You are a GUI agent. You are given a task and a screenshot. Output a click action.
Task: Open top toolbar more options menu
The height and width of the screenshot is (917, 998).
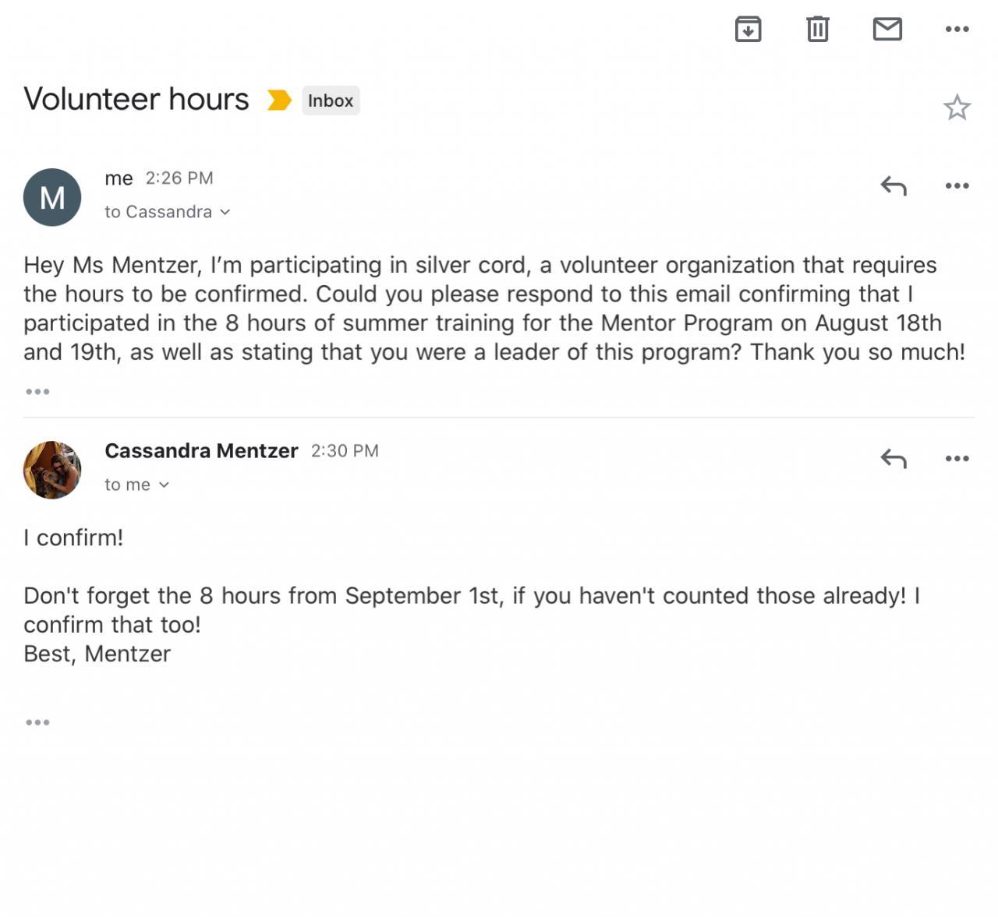tap(957, 30)
